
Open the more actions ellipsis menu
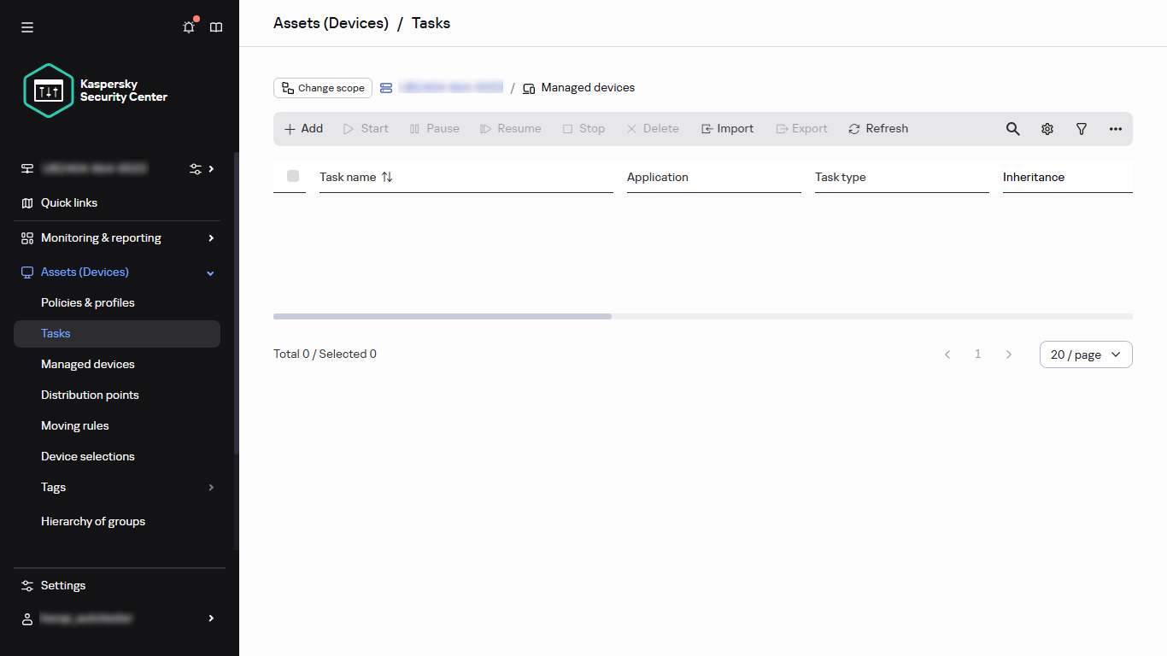[x=1116, y=128]
